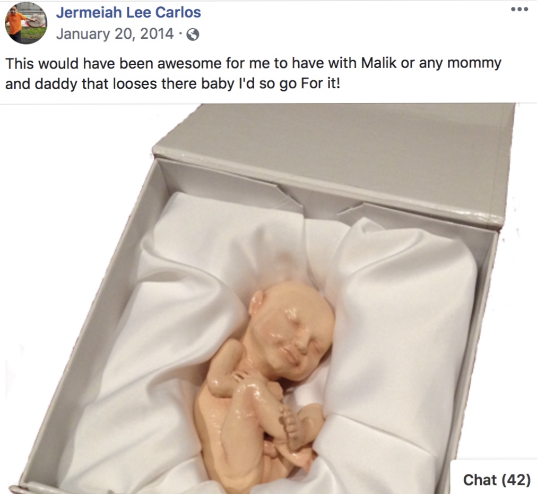Open the Chat (42) sidebar tab
Image resolution: width=537 pixels, height=494 pixels.
point(495,479)
